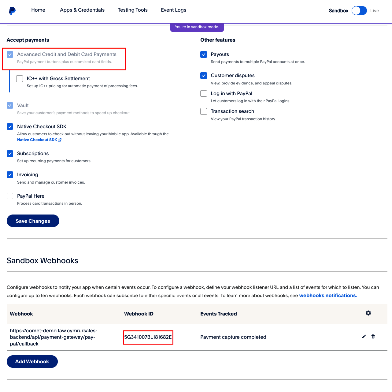The image size is (392, 392).
Task: Click the Save Changes button
Action: [x=33, y=221]
